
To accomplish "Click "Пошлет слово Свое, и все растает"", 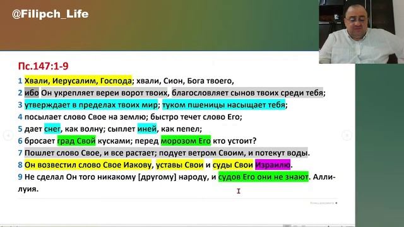I will click(x=89, y=153).
